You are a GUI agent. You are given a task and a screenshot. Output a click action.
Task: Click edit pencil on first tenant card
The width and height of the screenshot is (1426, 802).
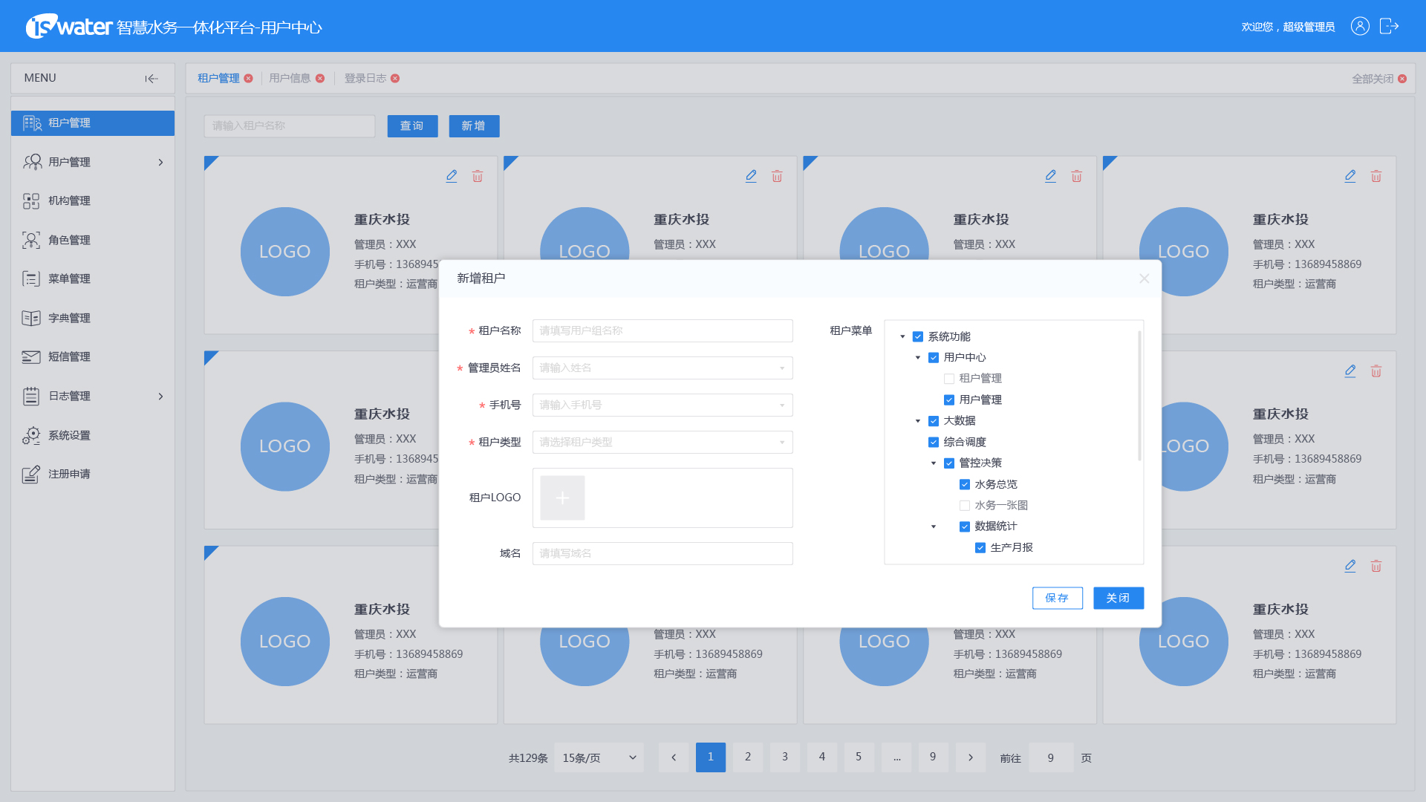[x=451, y=176]
